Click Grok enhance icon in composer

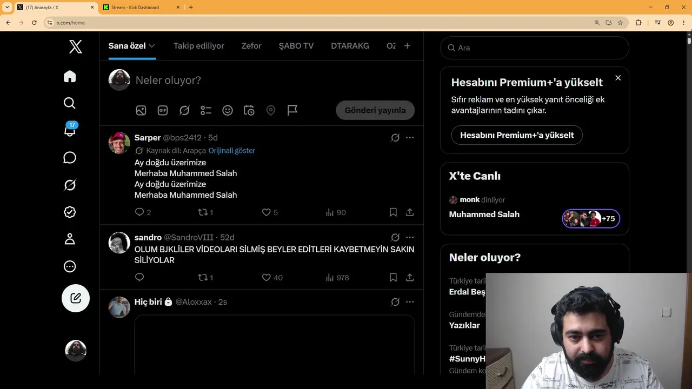pos(184,110)
